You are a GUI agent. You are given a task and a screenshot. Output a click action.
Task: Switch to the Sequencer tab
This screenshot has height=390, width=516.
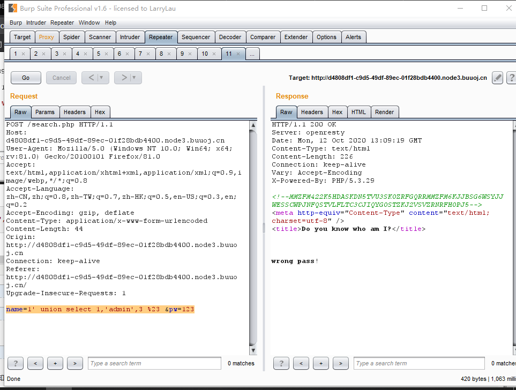click(x=196, y=37)
